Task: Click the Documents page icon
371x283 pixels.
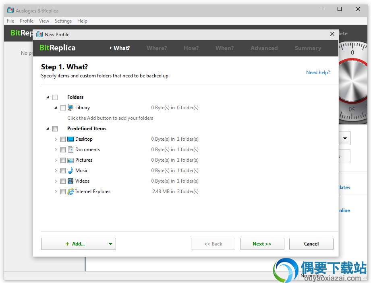Action: pyautogui.click(x=70, y=150)
